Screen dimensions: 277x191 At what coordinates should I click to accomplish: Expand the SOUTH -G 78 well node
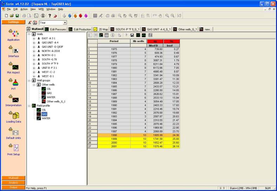34,59
